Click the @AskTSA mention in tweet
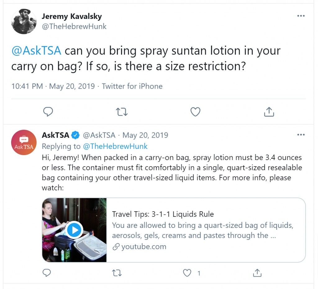 [x=36, y=51]
